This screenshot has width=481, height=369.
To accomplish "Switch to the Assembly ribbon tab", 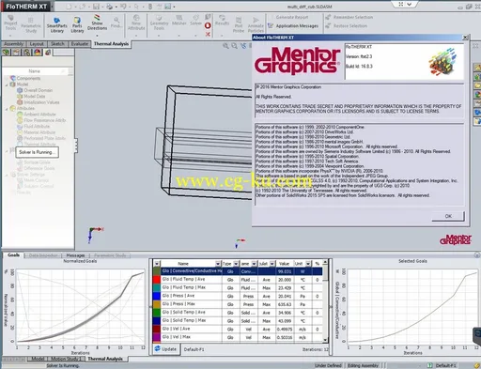I will coord(14,44).
